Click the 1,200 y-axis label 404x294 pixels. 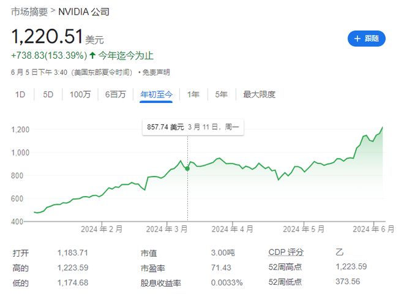click(x=20, y=129)
